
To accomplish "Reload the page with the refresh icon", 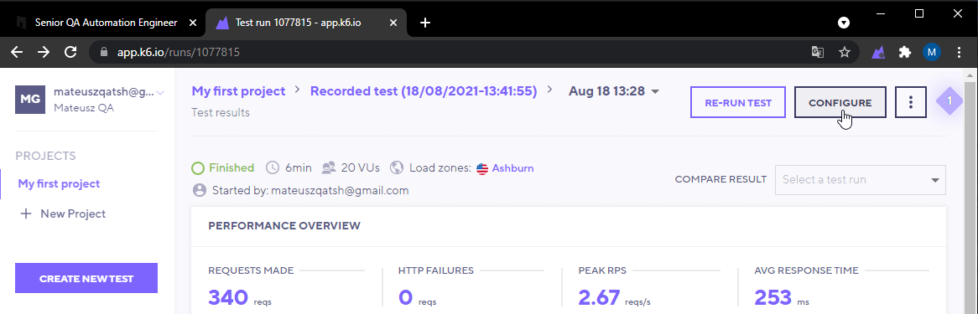I will (x=70, y=52).
